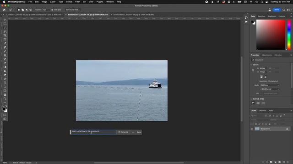Select the Gradient tool
The image size is (293, 164).
(x=5, y=67)
